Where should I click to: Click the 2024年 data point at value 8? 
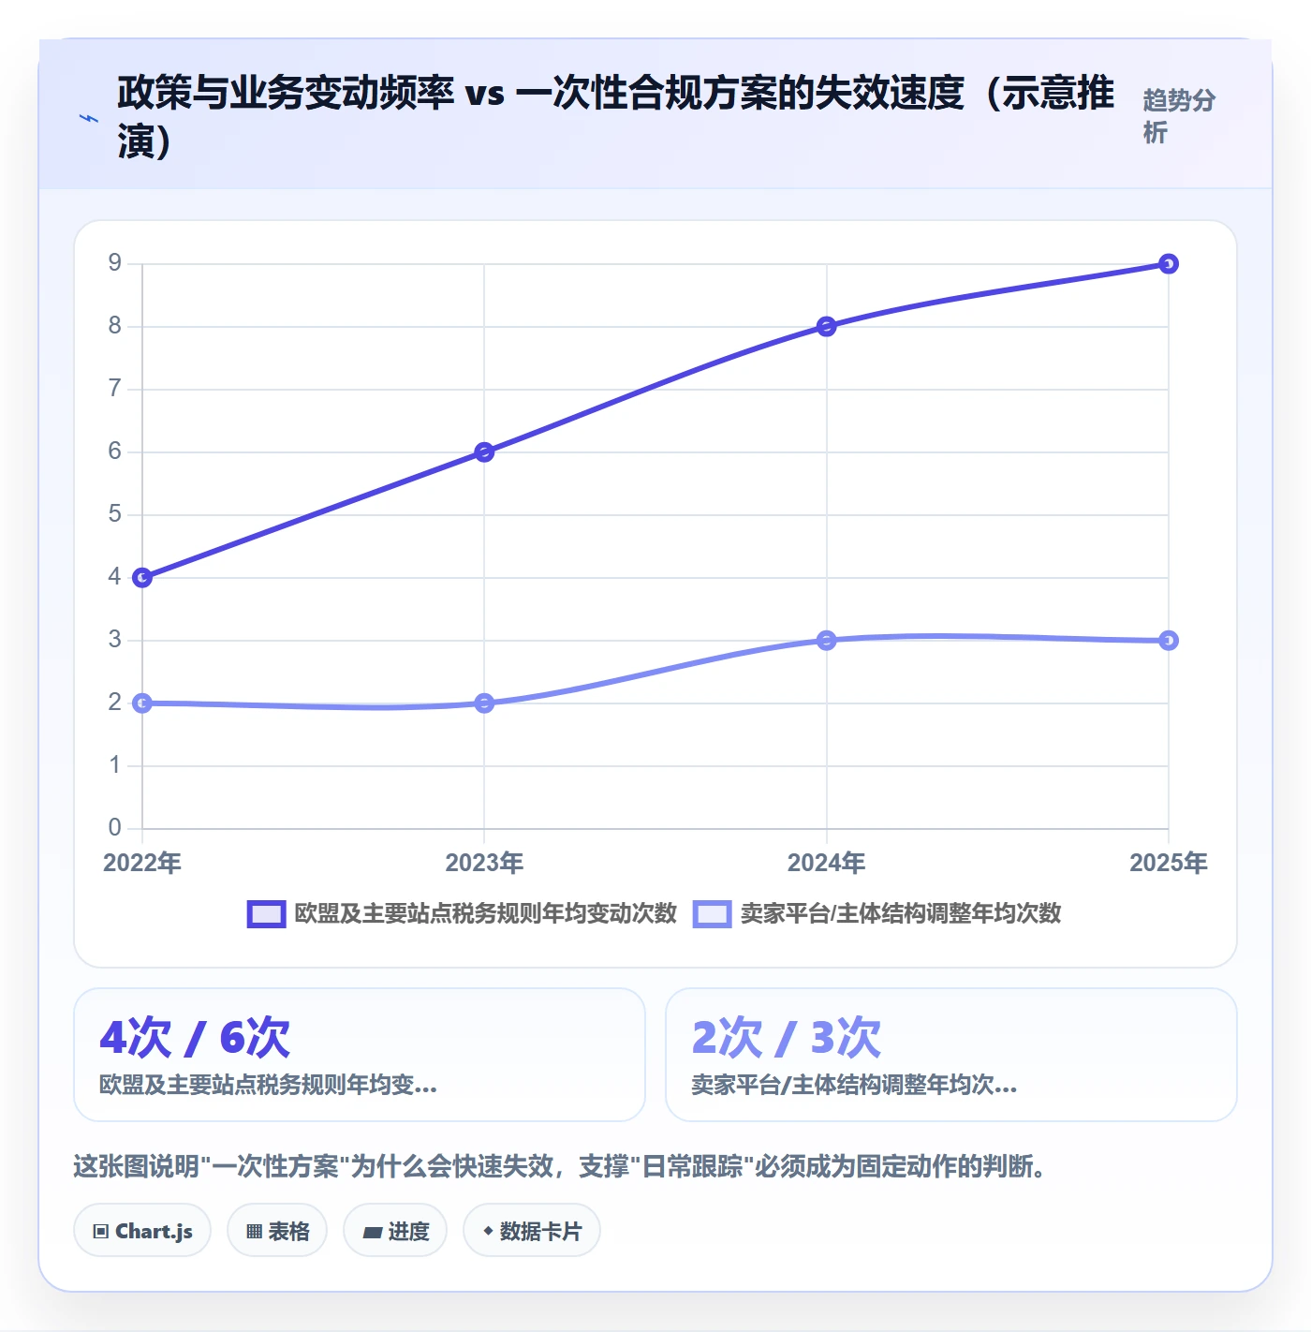826,327
